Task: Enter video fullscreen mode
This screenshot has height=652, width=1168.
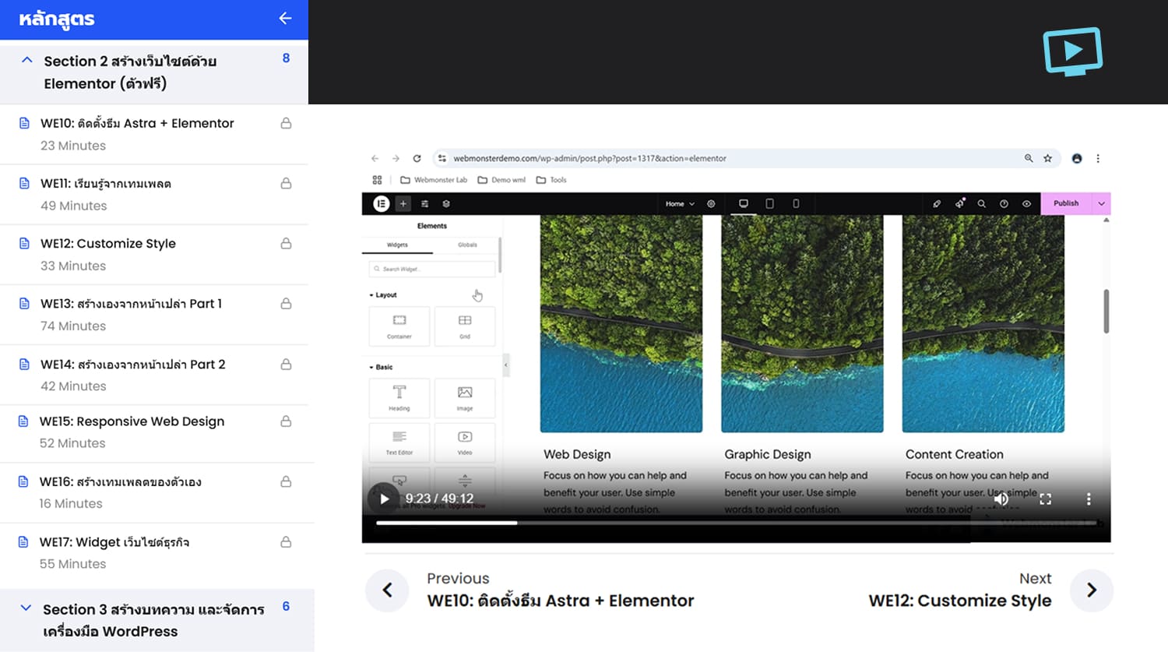Action: 1045,499
